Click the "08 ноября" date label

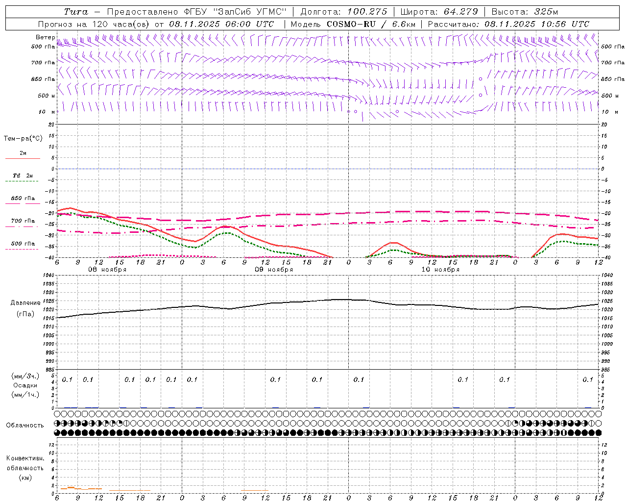pos(107,270)
